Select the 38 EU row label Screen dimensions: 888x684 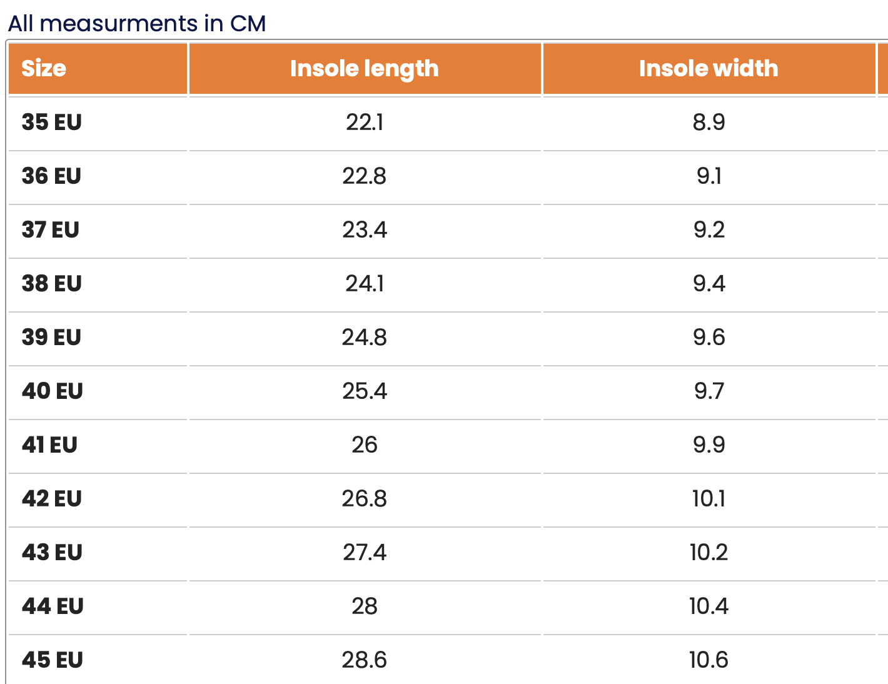tap(52, 283)
